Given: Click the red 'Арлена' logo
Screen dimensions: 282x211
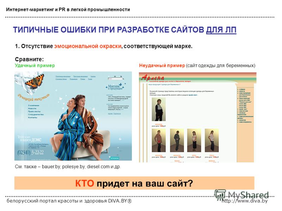Looking at the screenshot, I should (153, 78).
